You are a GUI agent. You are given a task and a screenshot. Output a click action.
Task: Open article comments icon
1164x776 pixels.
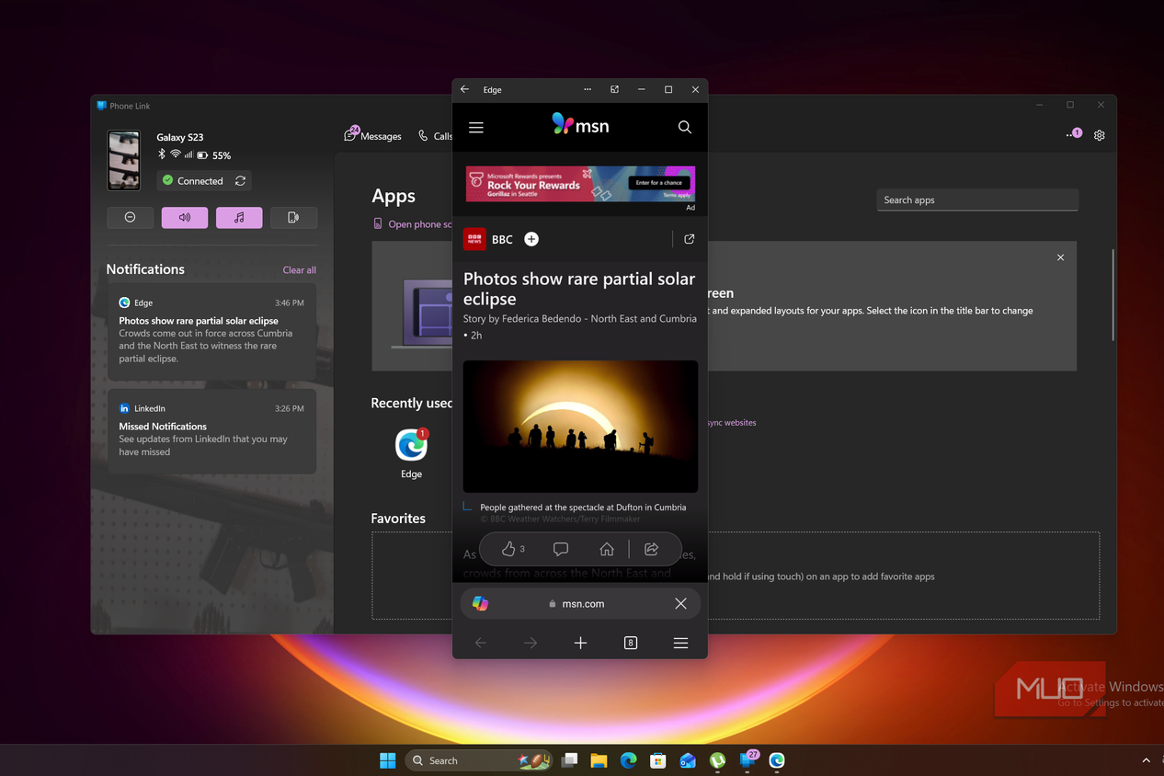[561, 549]
